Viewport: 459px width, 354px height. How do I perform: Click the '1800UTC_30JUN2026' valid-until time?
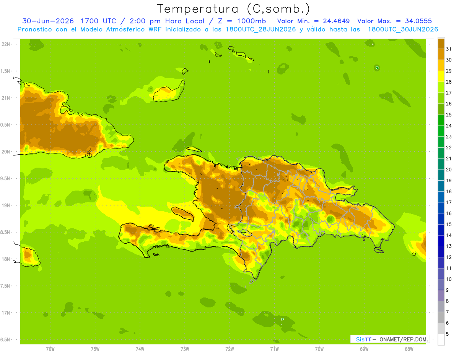coord(403,29)
